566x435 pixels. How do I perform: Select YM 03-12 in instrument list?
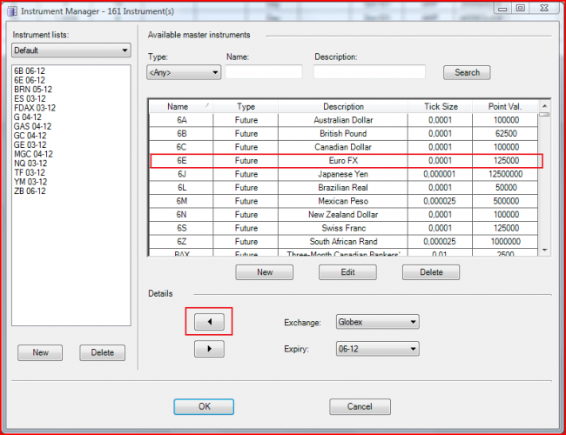[30, 182]
